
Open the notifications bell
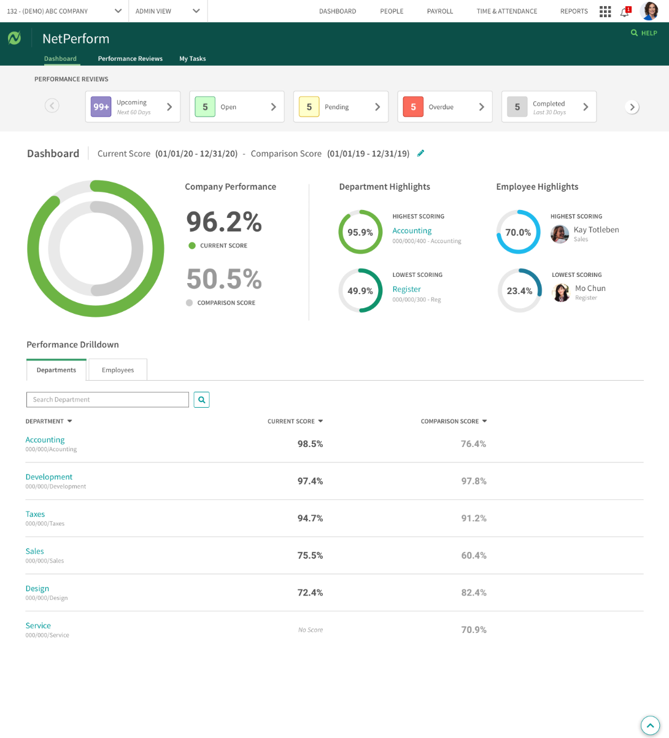point(625,11)
